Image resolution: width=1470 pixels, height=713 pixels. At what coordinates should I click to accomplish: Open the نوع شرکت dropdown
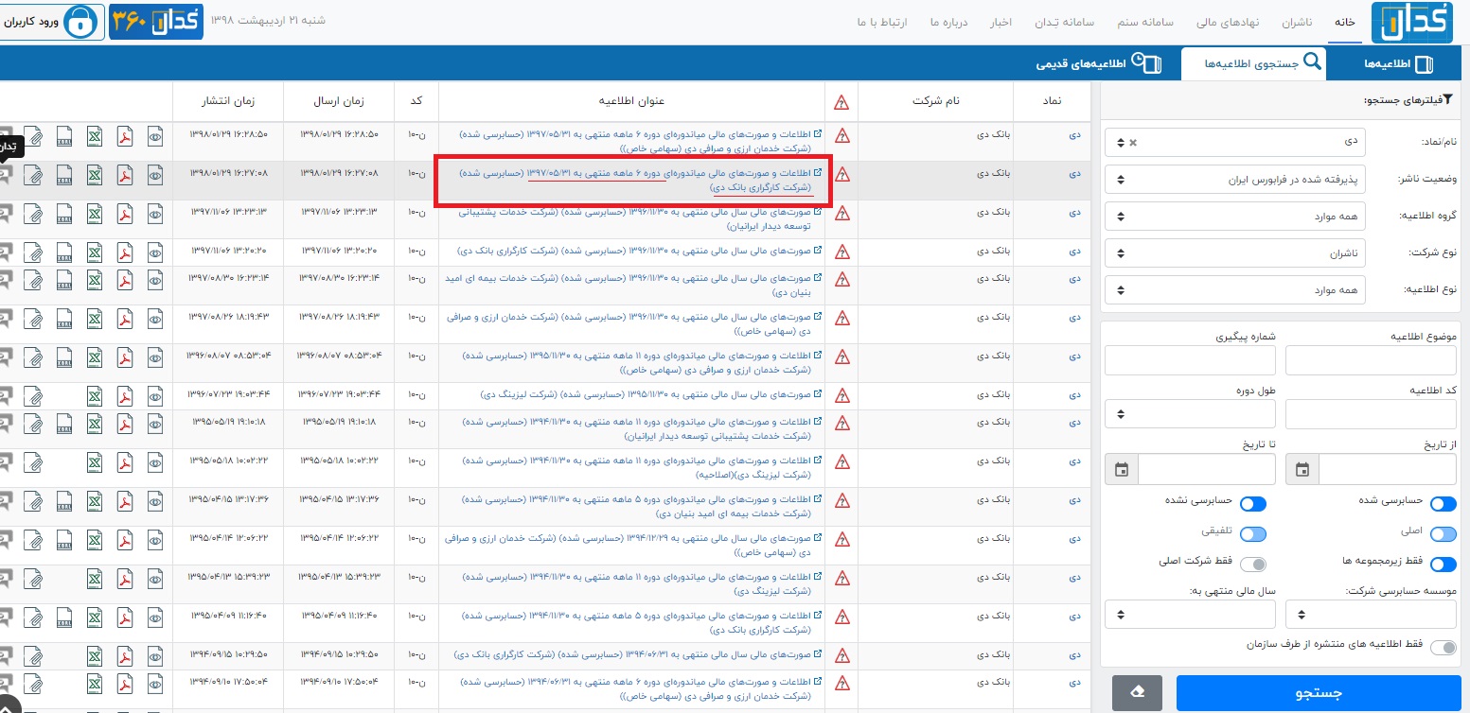point(1234,253)
